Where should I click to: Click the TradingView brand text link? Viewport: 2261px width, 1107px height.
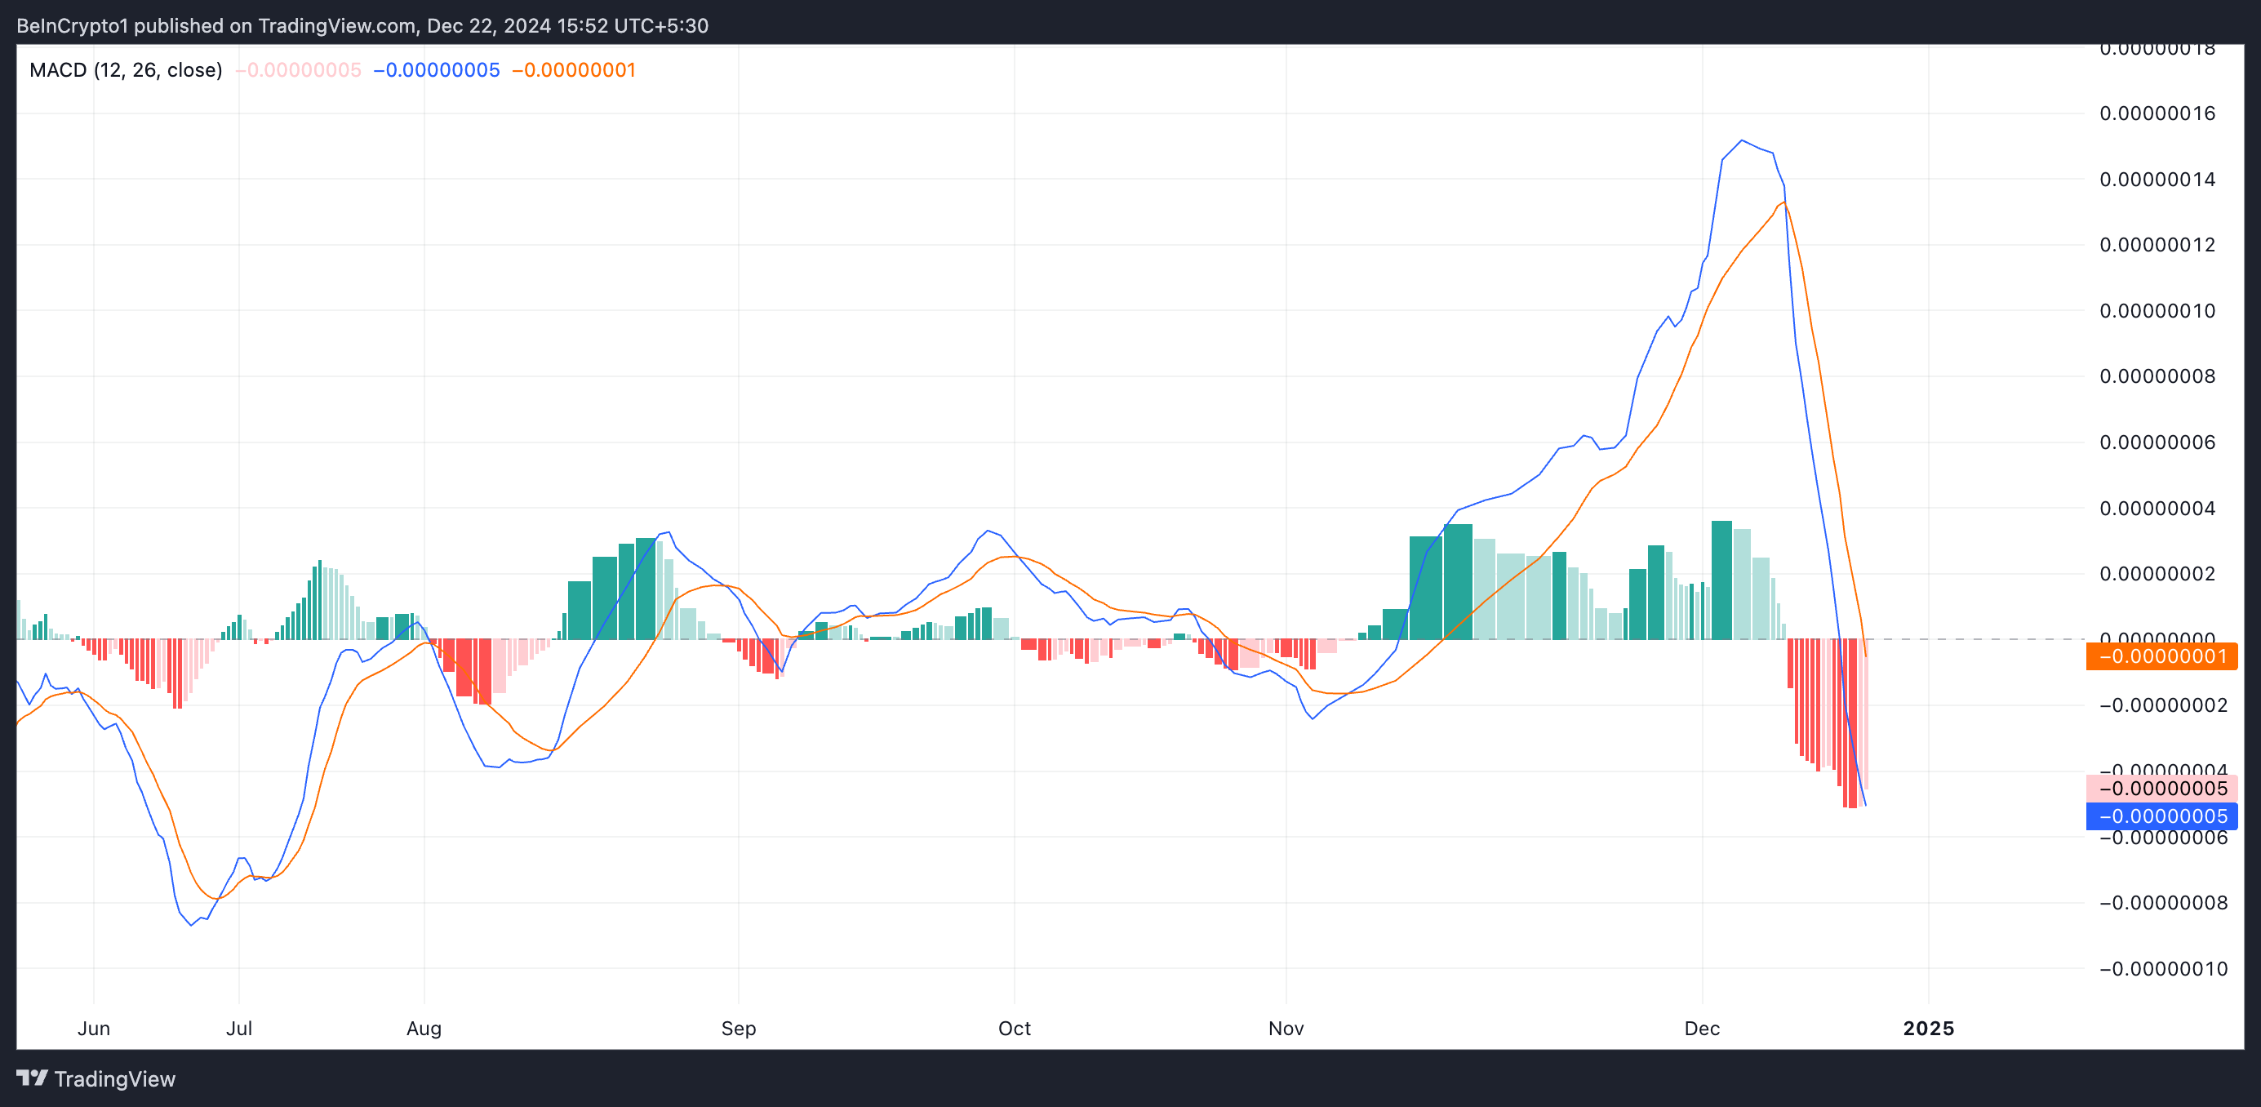[114, 1079]
